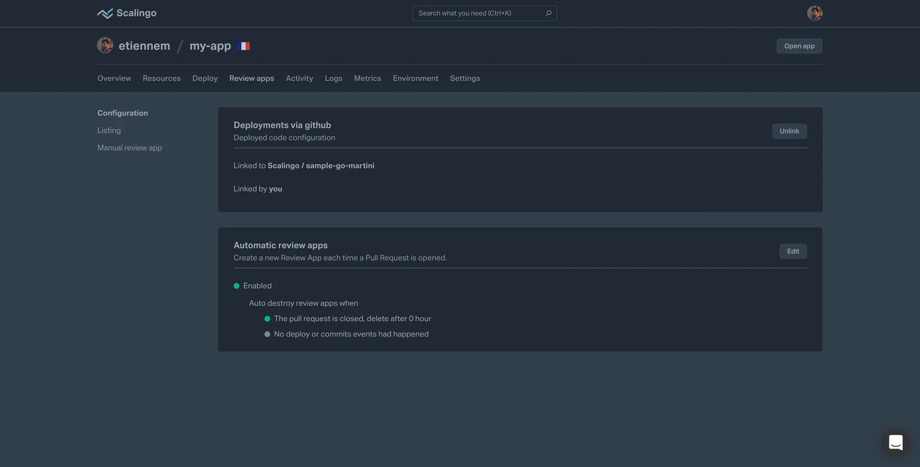Click "No deploy or commits events had happened"
Image resolution: width=920 pixels, height=467 pixels.
click(351, 334)
